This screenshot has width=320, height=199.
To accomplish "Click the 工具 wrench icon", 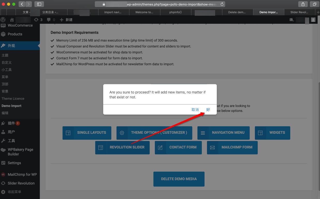I will coord(3,141).
